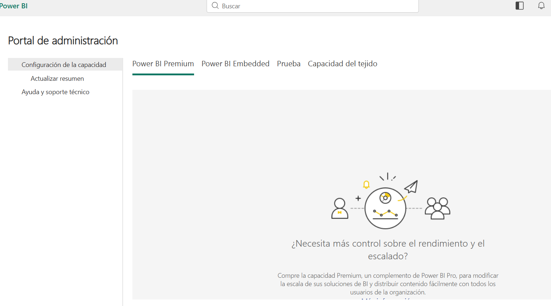The image size is (551, 306).
Task: Open Configuración de la capacidad section
Action: pyautogui.click(x=64, y=65)
